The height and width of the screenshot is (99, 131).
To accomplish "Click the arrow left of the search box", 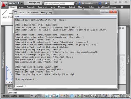I will pyautogui.click(x=43, y=3).
